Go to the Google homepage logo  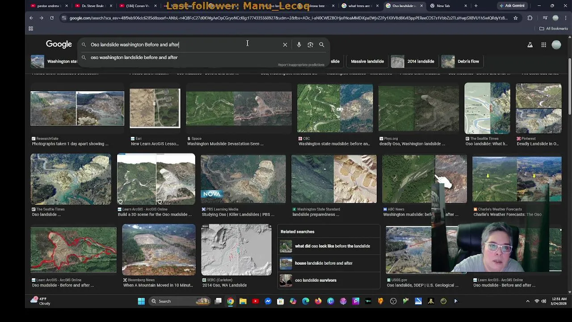tap(59, 44)
